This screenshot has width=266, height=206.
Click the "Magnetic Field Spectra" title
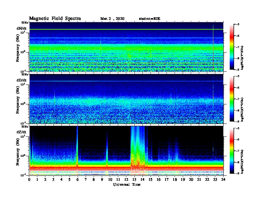(55, 19)
